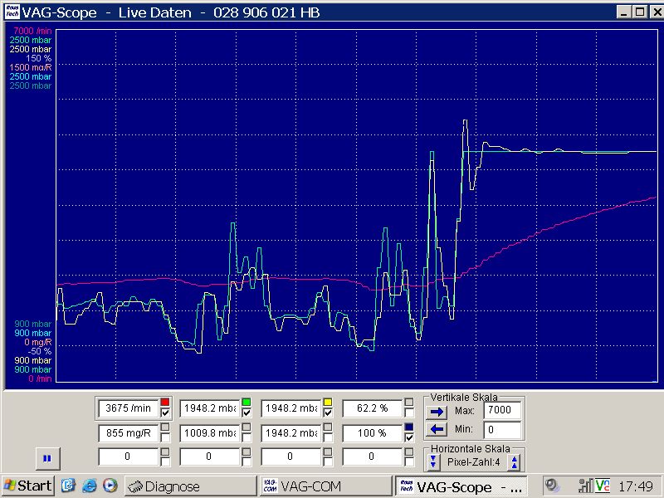Click the green color swatch beside 1948.2 mbar
The height and width of the screenshot is (498, 664).
coord(247,403)
